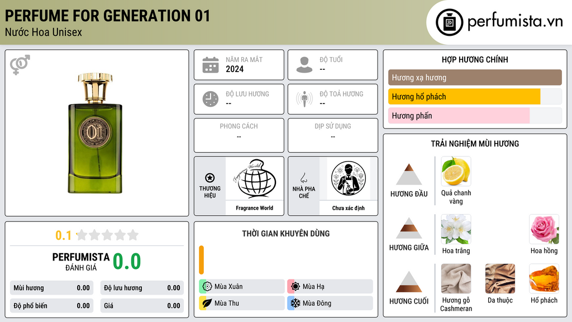The width and height of the screenshot is (572, 322).
Task: Click the yellow Hương hổ phách accord bar
Action: pyautogui.click(x=464, y=97)
